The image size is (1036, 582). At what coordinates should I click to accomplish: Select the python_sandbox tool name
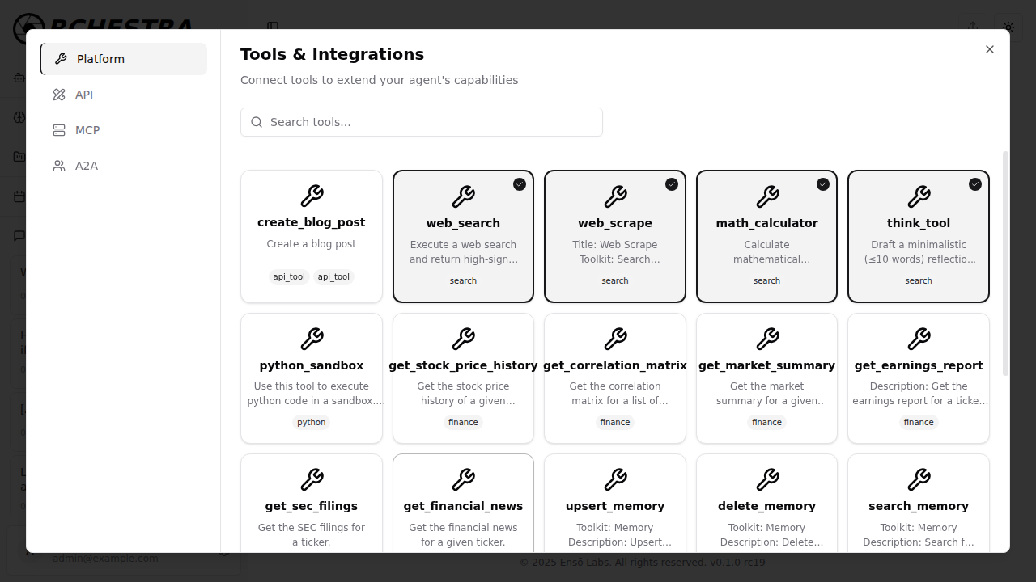(312, 365)
